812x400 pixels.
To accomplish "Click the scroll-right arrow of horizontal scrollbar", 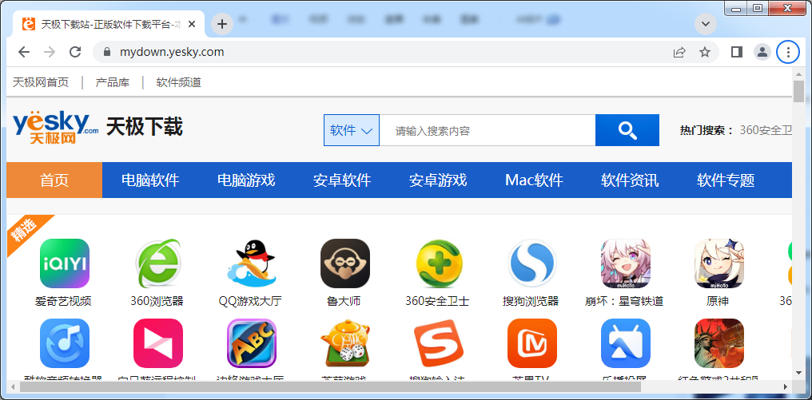I will [786, 386].
